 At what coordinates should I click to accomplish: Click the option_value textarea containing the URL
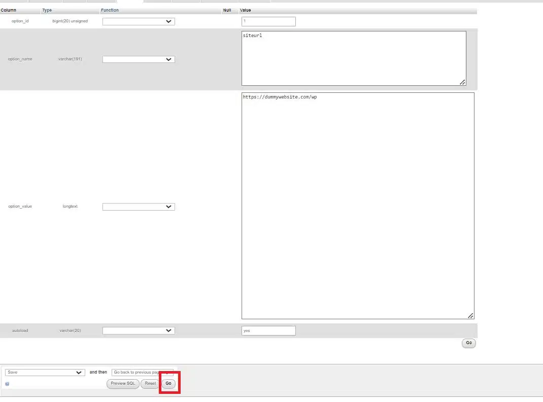point(357,206)
